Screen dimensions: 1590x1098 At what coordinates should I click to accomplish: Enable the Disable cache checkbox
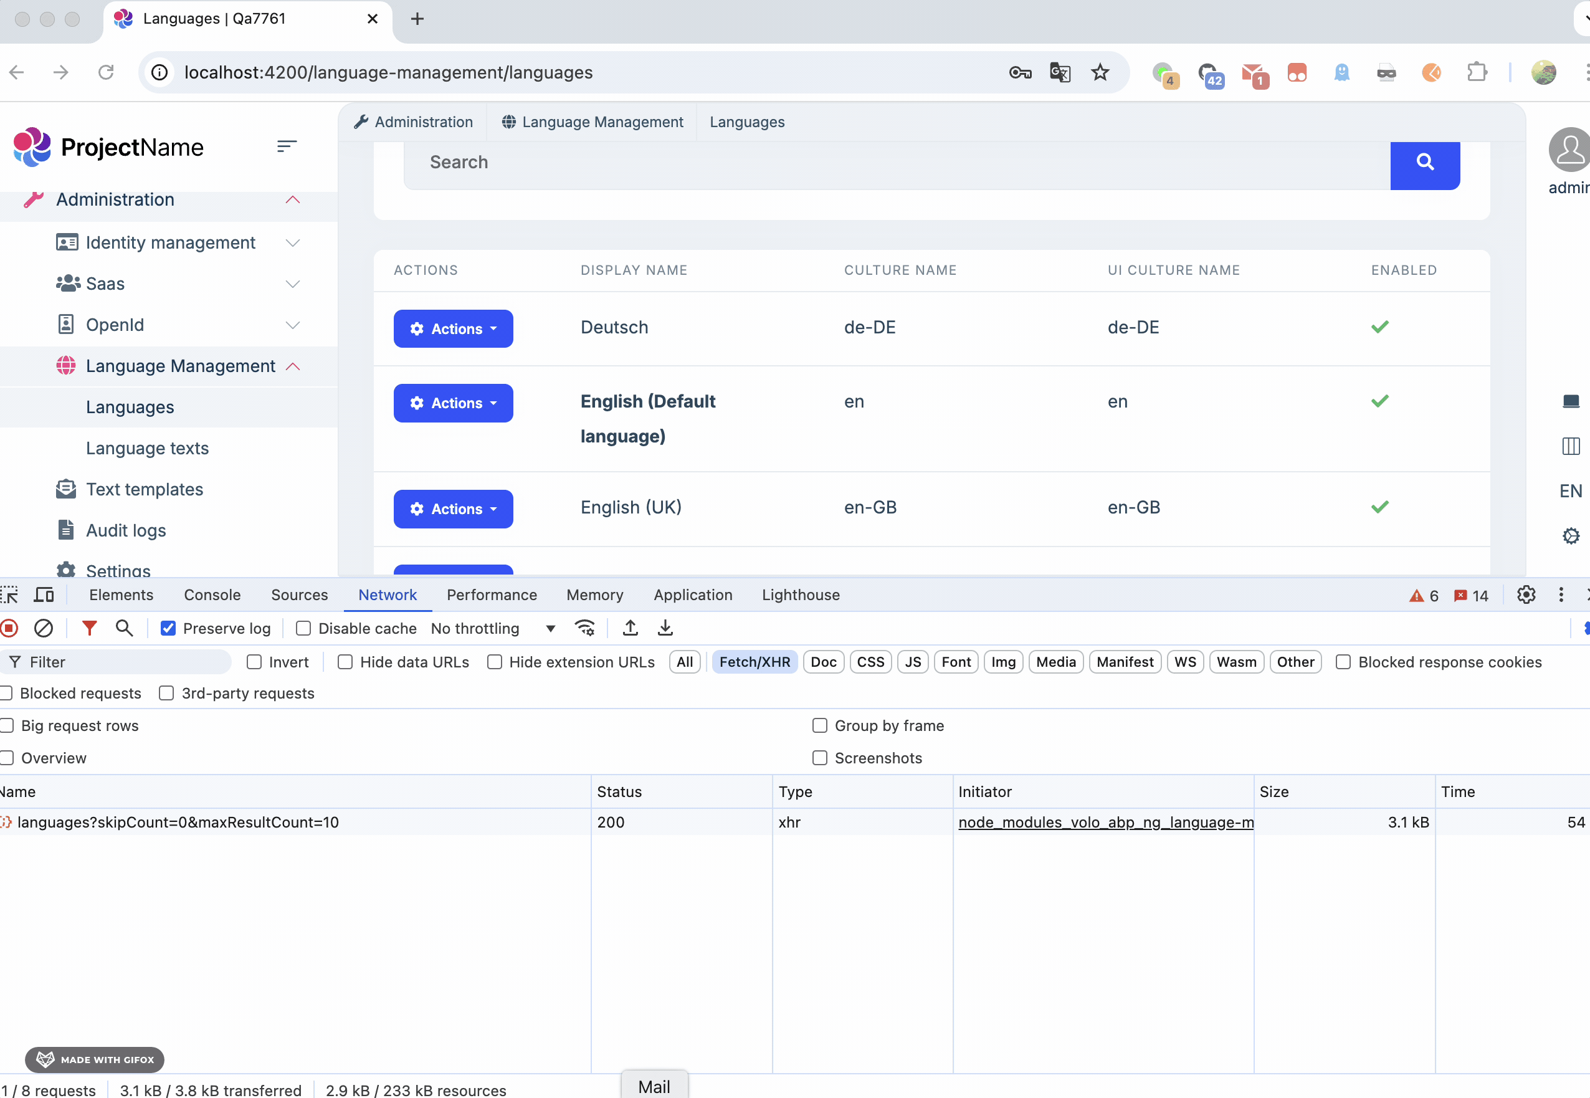[303, 629]
